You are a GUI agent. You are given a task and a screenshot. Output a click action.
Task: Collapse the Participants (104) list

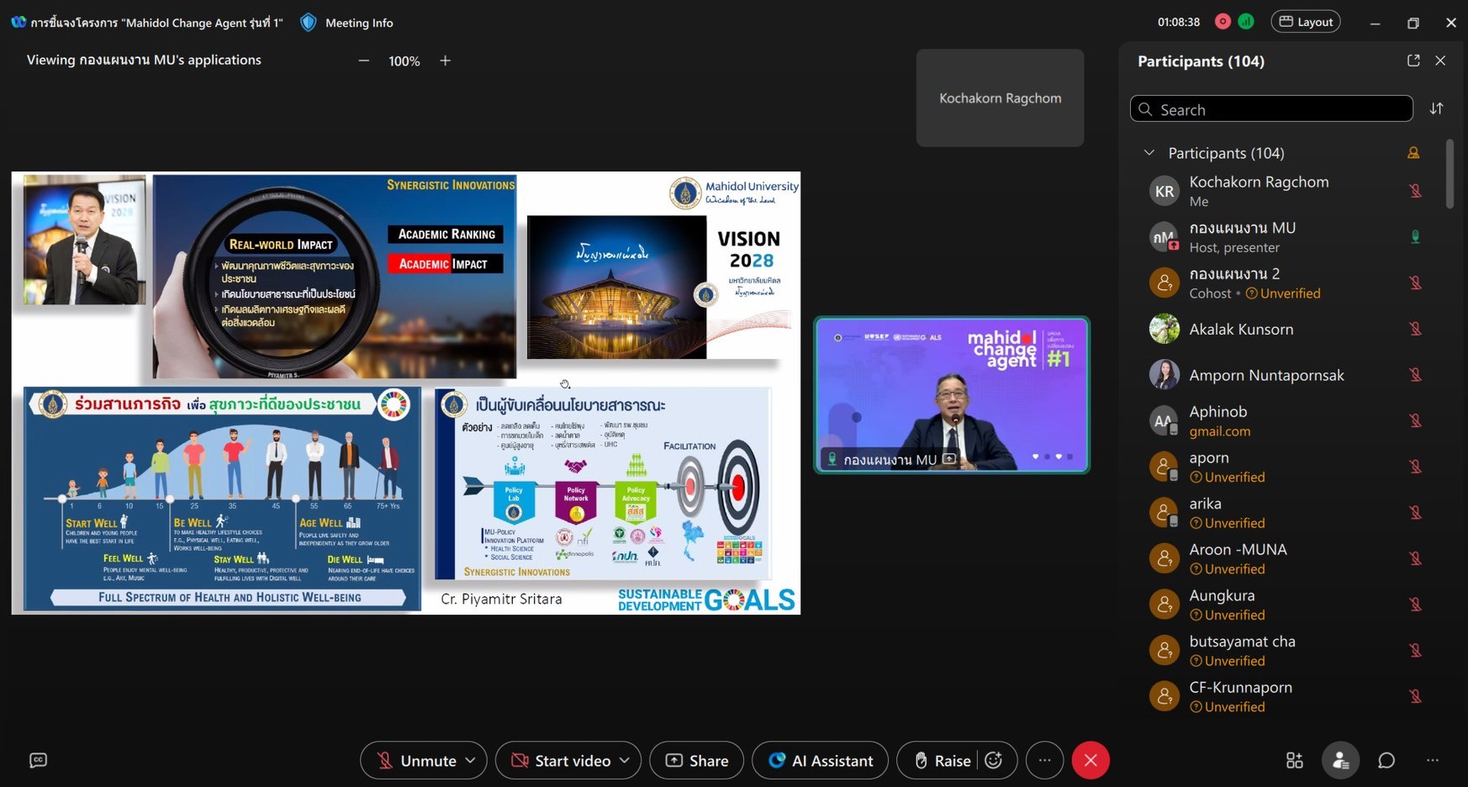point(1149,153)
